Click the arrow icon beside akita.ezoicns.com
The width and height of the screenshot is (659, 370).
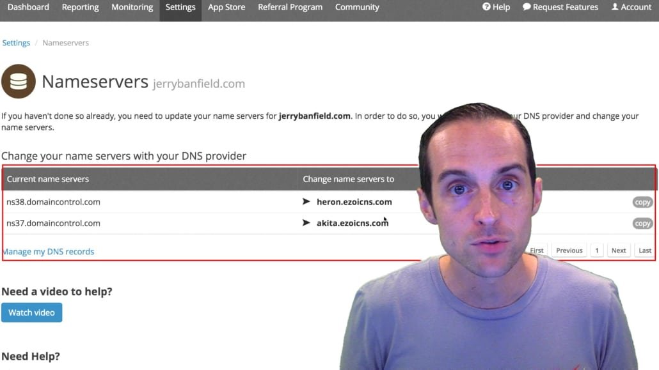point(306,222)
